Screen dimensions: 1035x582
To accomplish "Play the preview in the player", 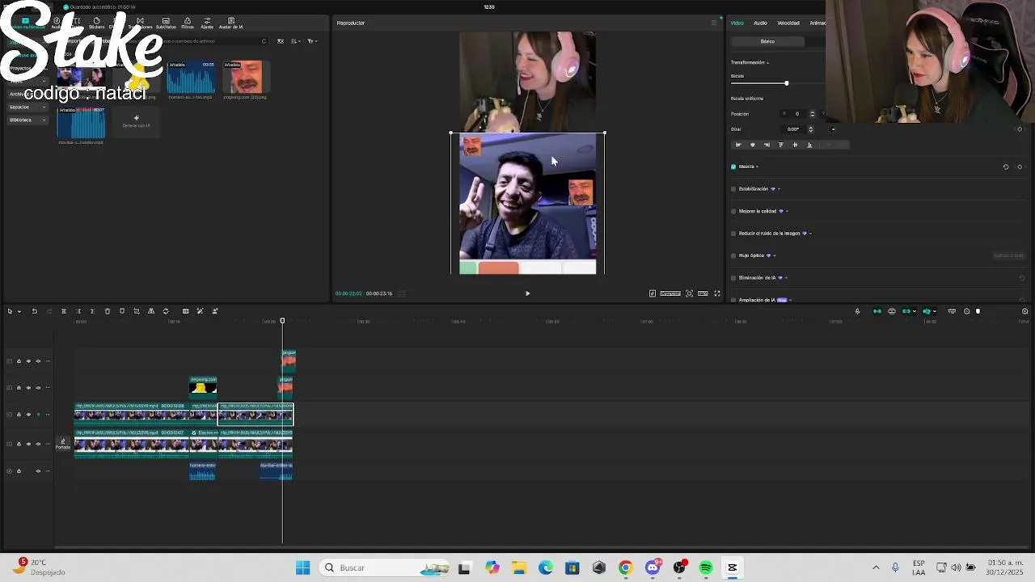I will (x=527, y=293).
